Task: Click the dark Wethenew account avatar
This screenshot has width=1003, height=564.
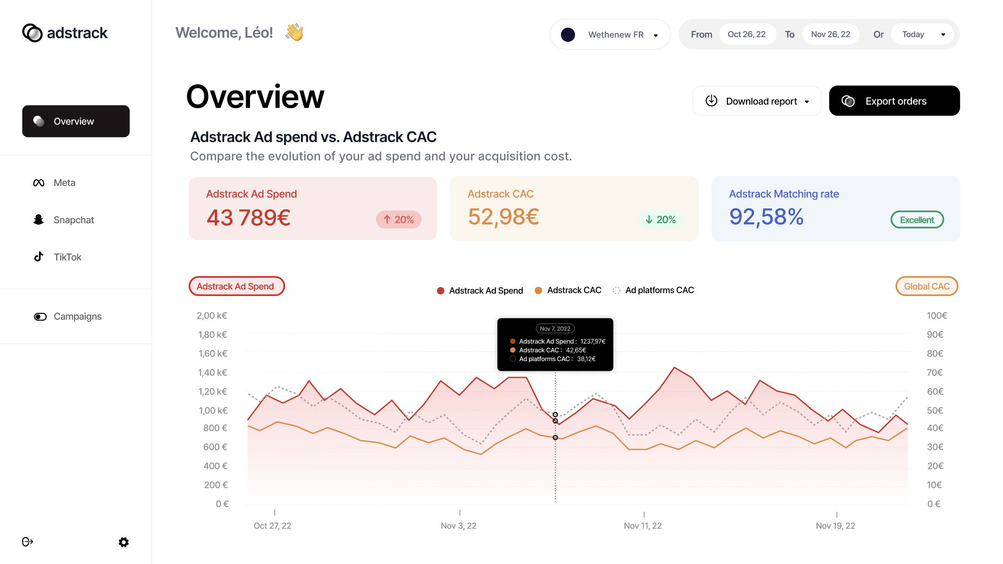Action: point(568,34)
